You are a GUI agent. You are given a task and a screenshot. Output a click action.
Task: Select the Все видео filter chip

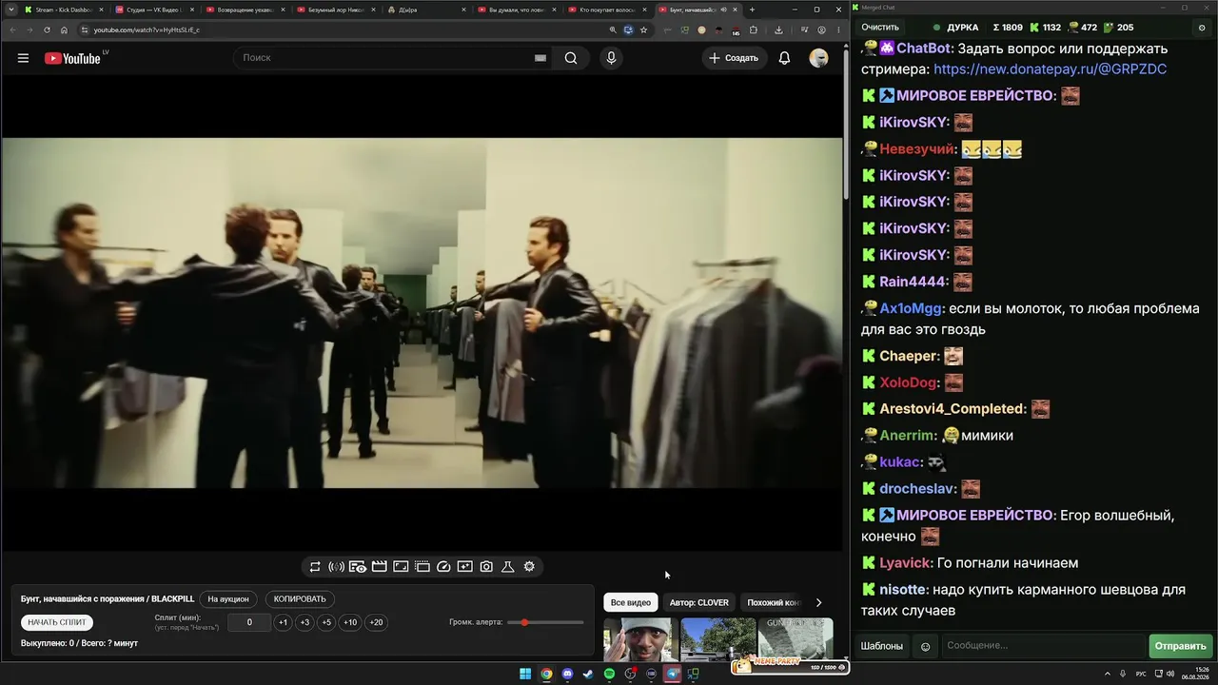tap(631, 602)
